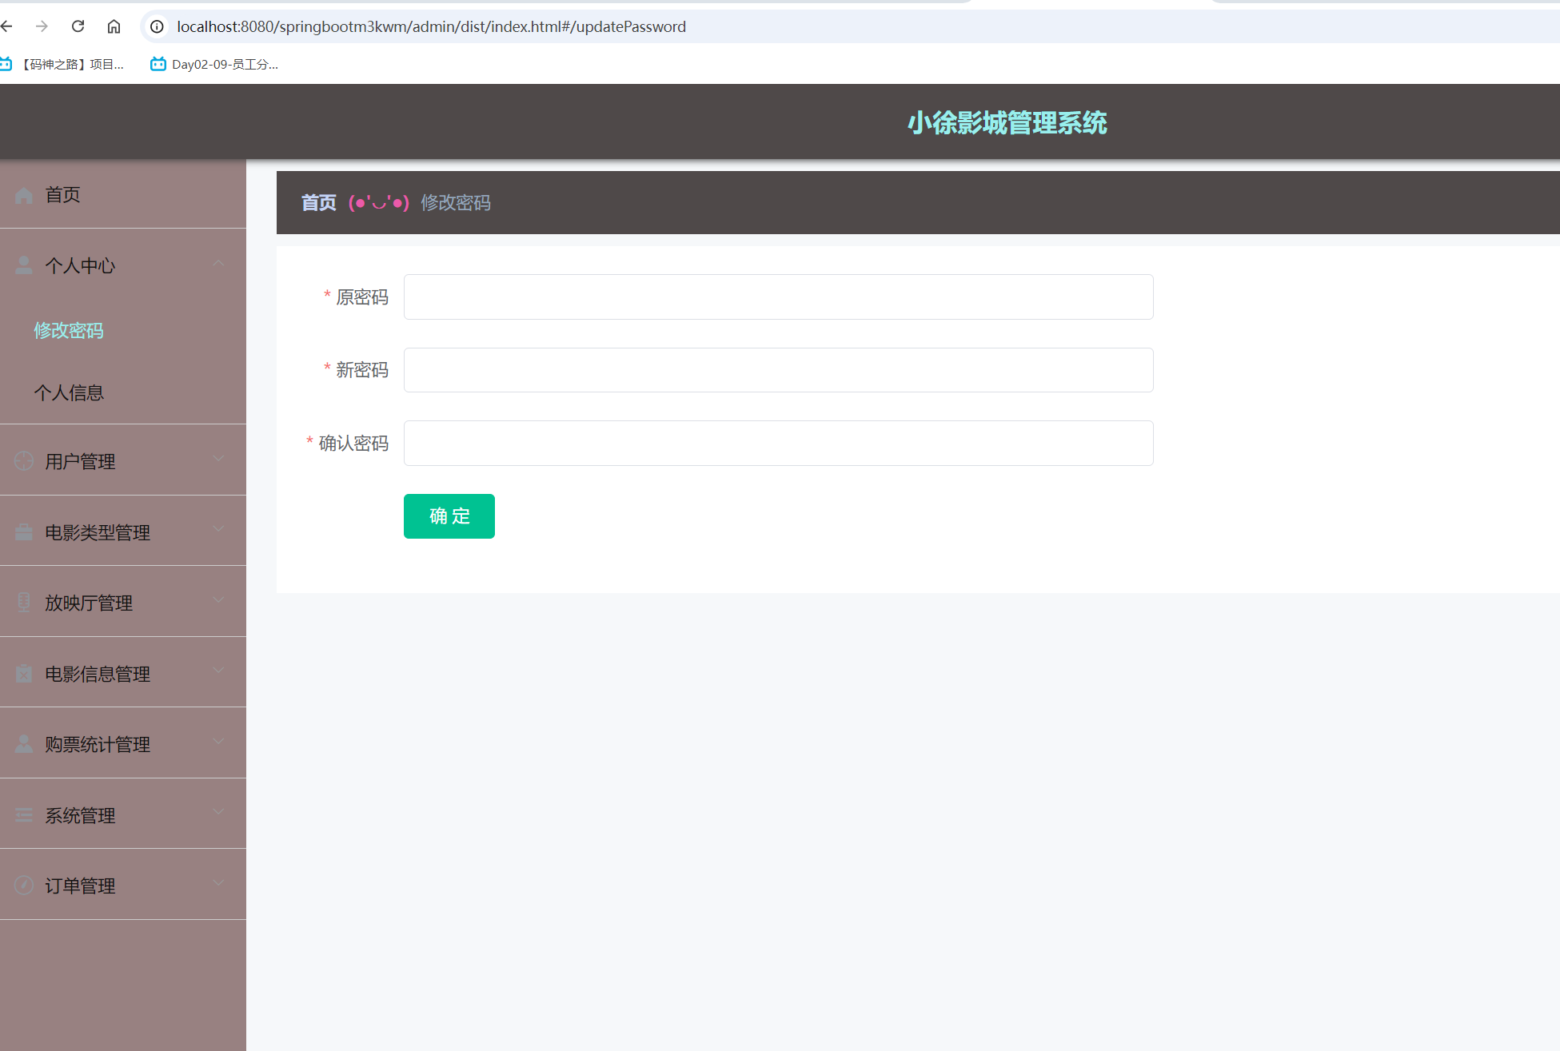The height and width of the screenshot is (1051, 1560).
Task: Click the icon beside 放映厅管理
Action: point(24,603)
